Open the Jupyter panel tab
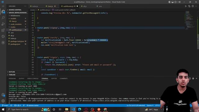Image resolution: width=199 pixels, height=112 pixels. click(x=54, y=78)
